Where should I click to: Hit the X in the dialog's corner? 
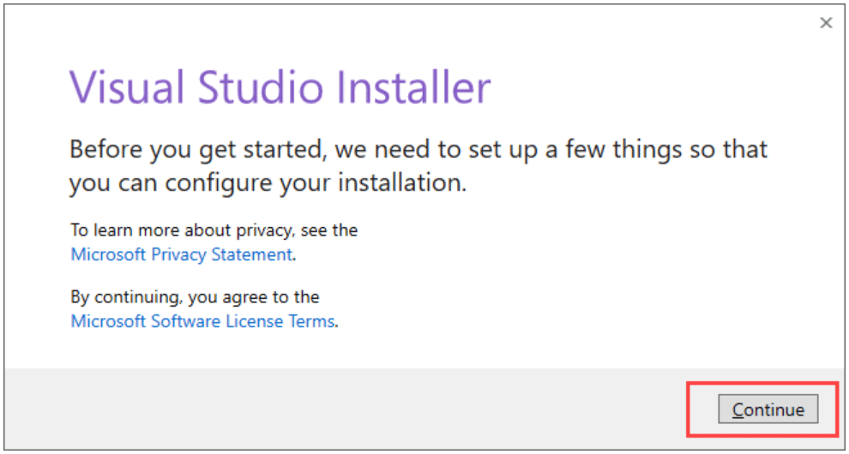click(x=826, y=23)
